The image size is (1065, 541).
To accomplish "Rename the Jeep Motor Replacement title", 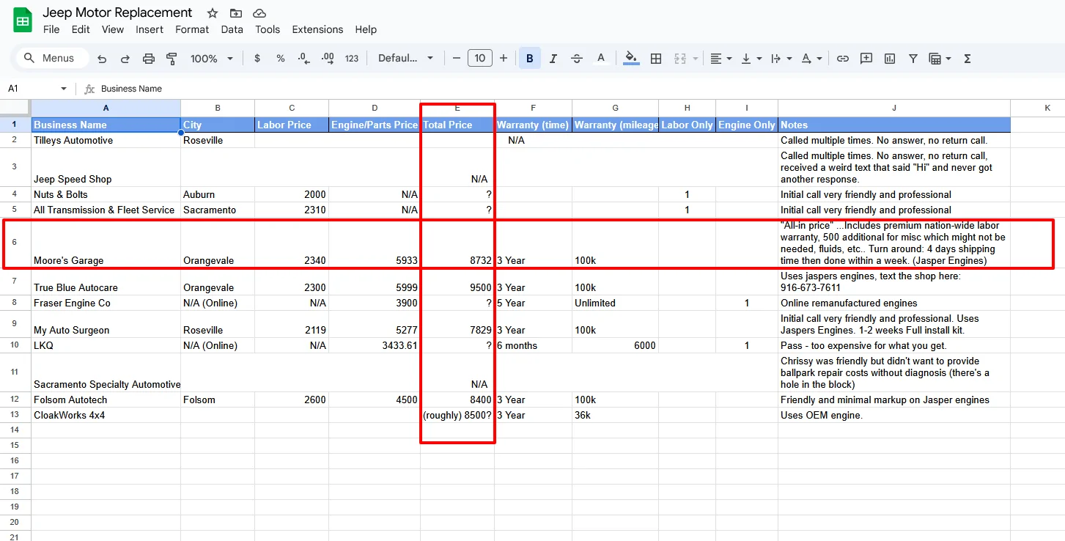I will (117, 12).
